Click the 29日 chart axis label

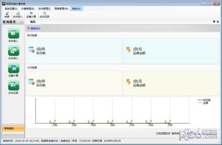pyautogui.click(x=170, y=125)
